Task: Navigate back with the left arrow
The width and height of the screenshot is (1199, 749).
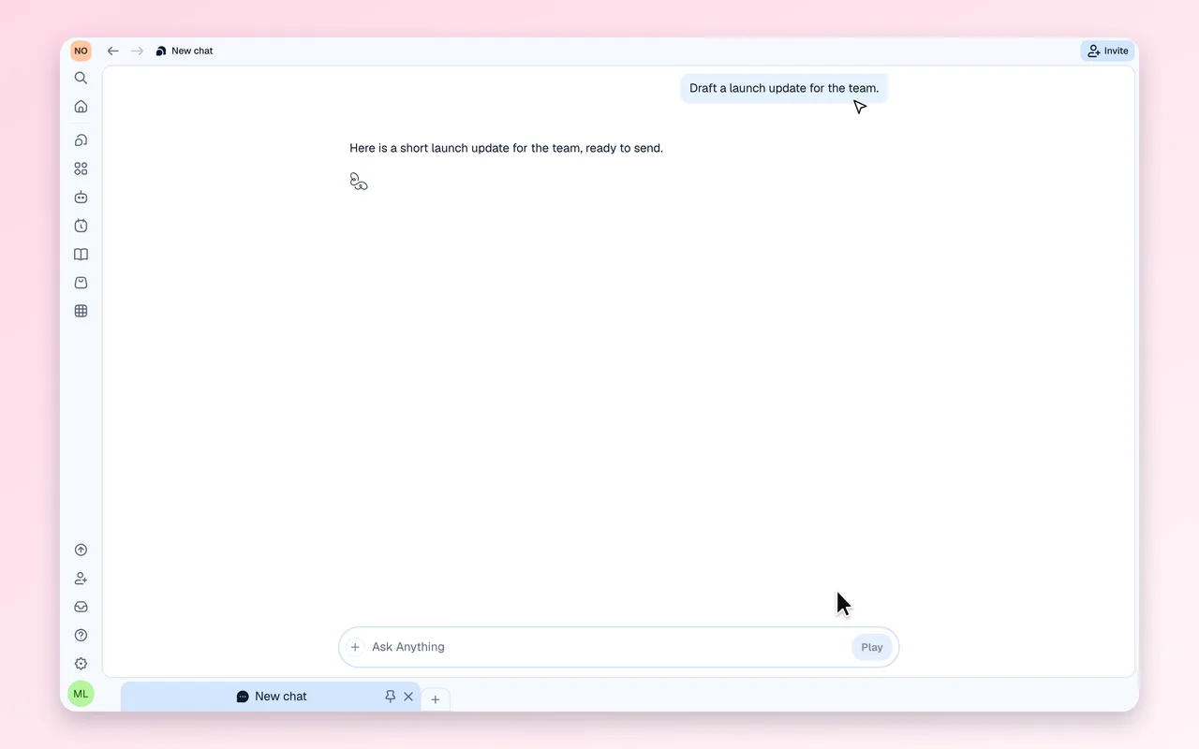Action: tap(113, 51)
